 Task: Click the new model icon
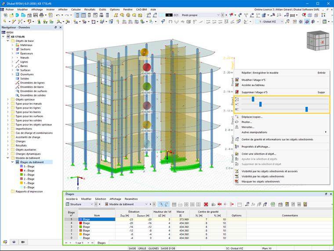[x=5, y=15]
